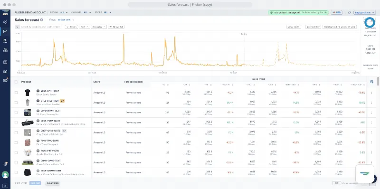This screenshot has width=380, height=189.
Task: Open the table column settings icon
Action: pos(371,82)
